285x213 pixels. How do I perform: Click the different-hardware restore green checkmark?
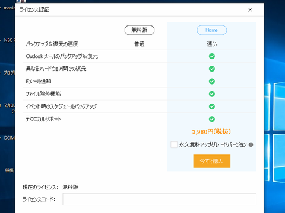click(212, 69)
